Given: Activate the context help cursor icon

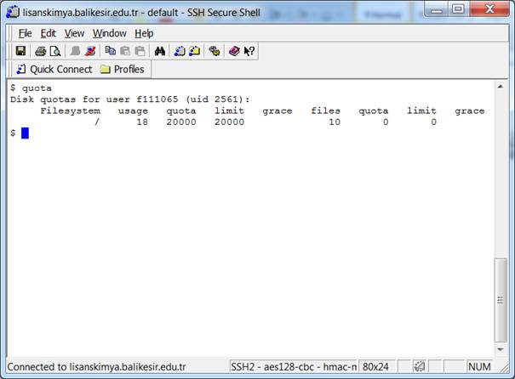Looking at the screenshot, I should pyautogui.click(x=249, y=51).
